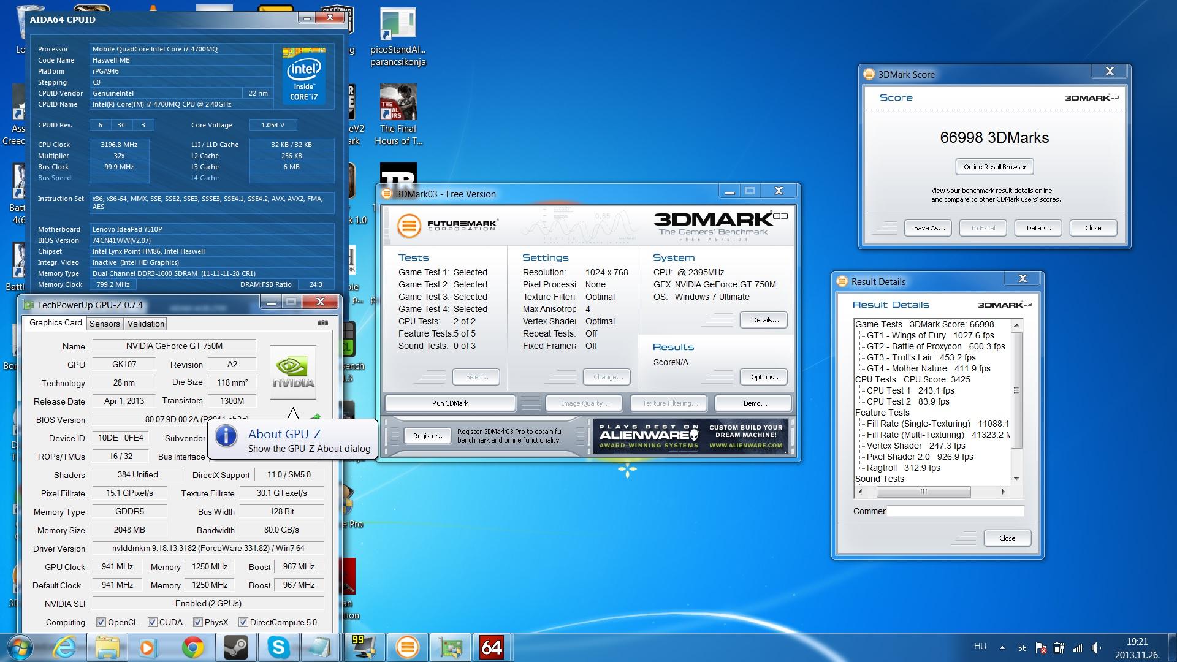1177x662 pixels.
Task: Select Graphics Card tab in GPU-Z
Action: tap(56, 323)
